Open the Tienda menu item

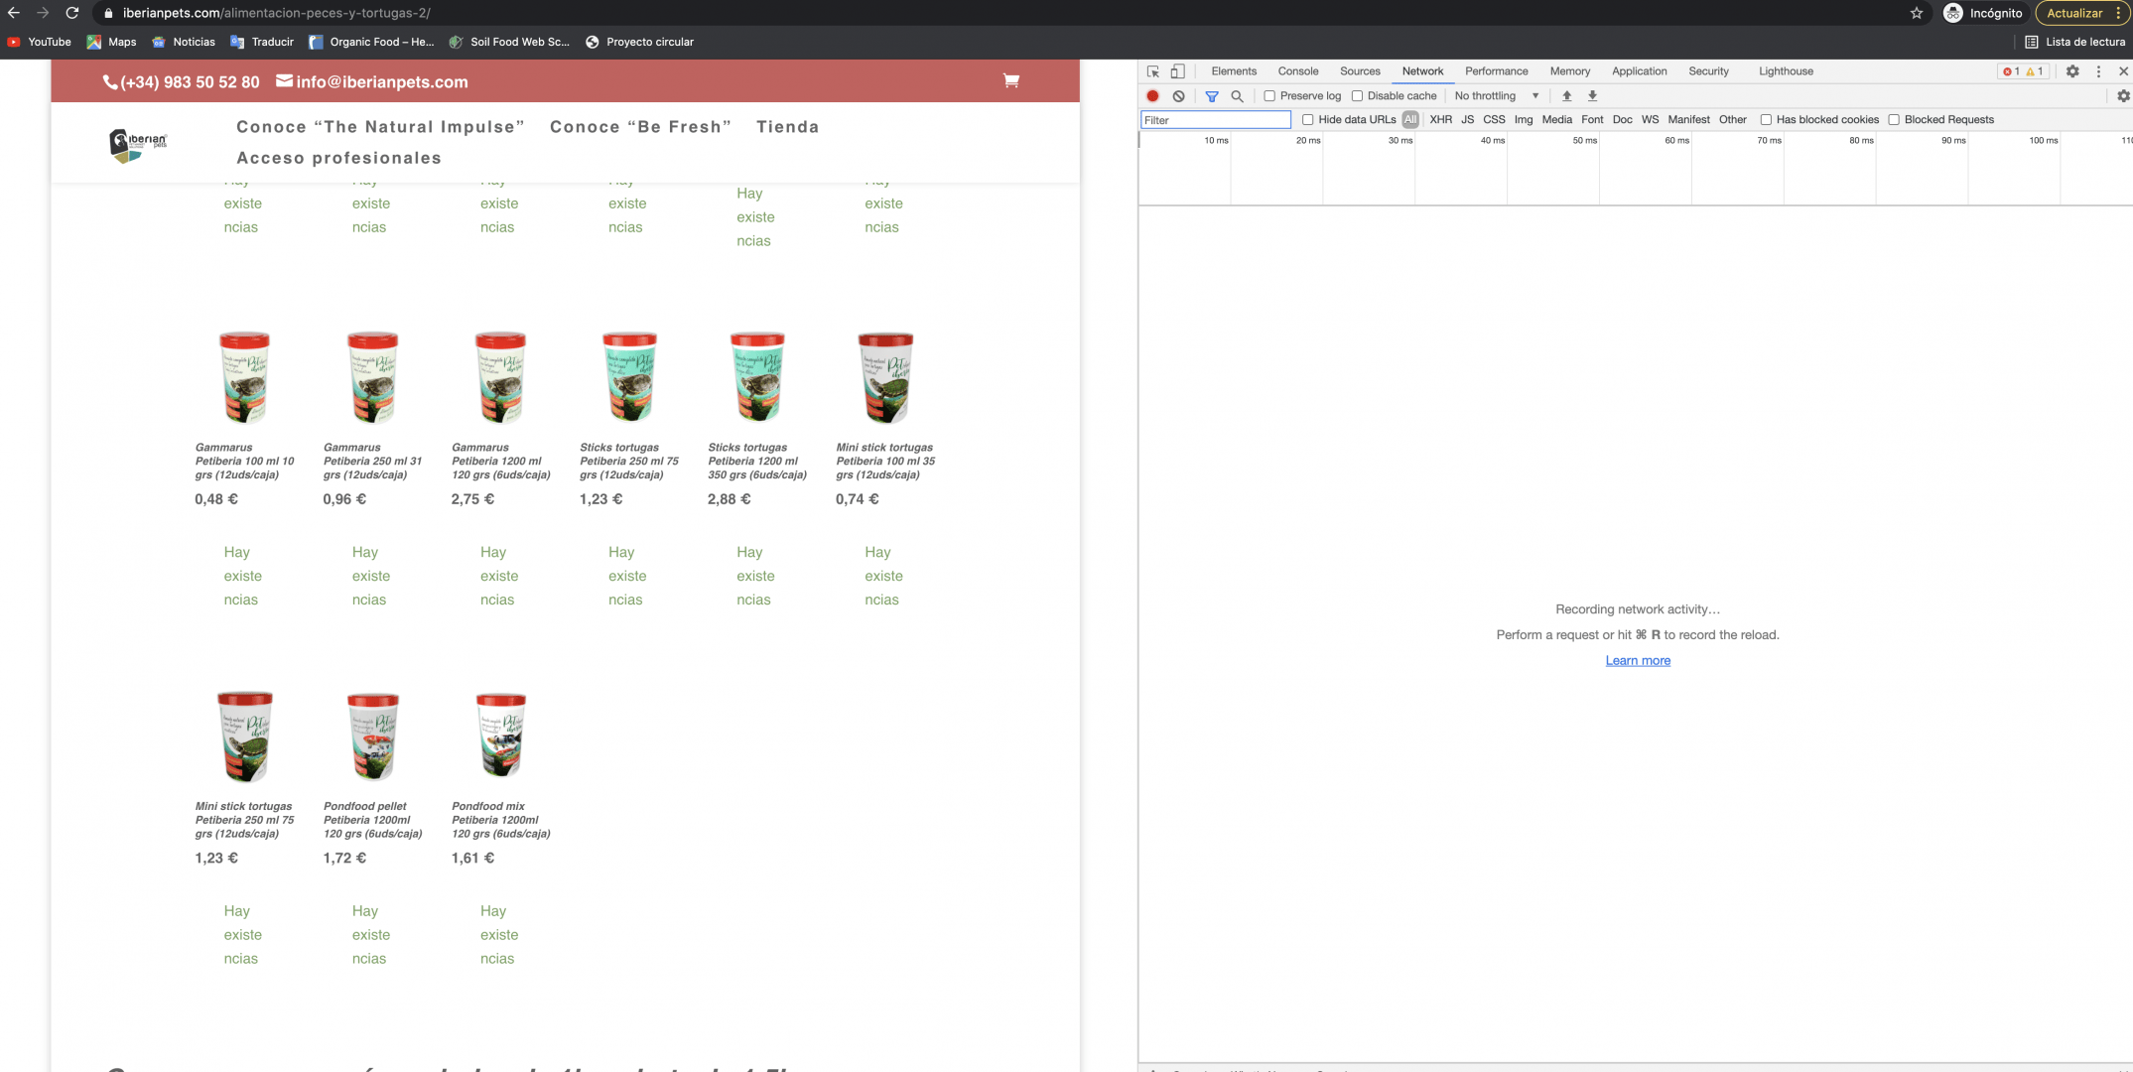(x=788, y=127)
